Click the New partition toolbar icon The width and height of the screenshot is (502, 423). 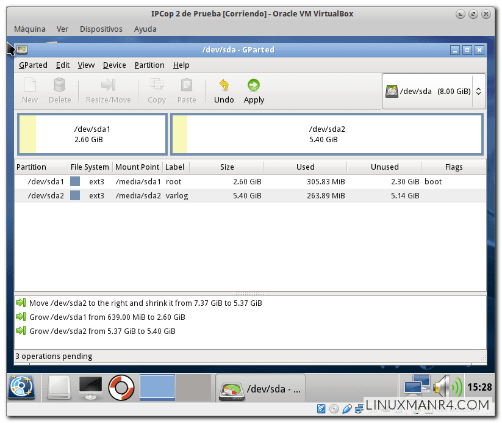pyautogui.click(x=29, y=86)
